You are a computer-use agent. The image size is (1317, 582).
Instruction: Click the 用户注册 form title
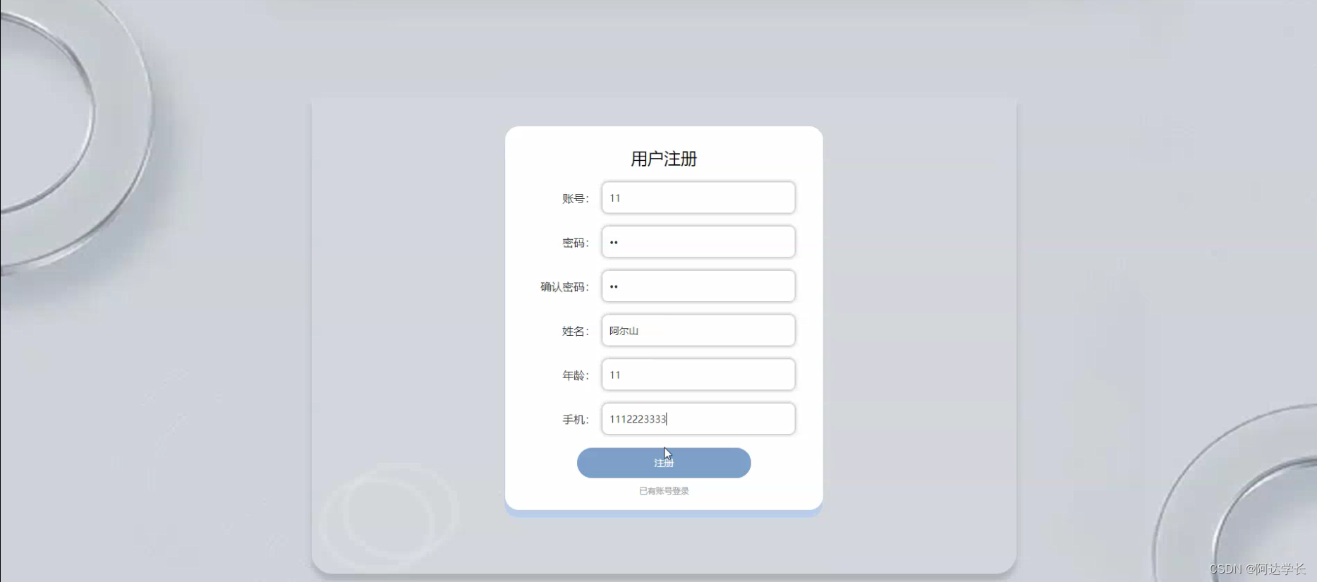664,159
